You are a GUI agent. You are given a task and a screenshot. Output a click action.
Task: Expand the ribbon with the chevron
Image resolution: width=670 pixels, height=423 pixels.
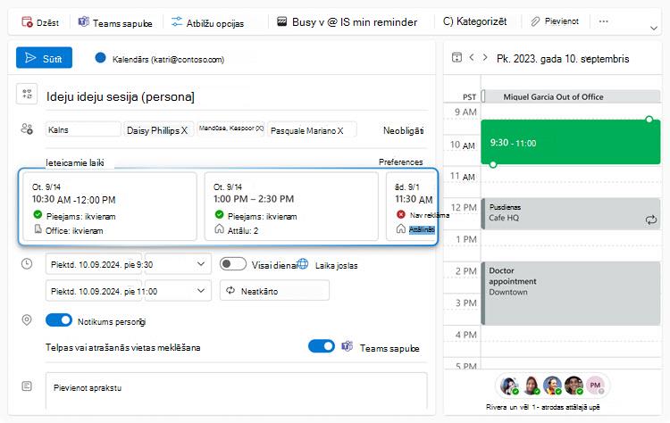[653, 29]
